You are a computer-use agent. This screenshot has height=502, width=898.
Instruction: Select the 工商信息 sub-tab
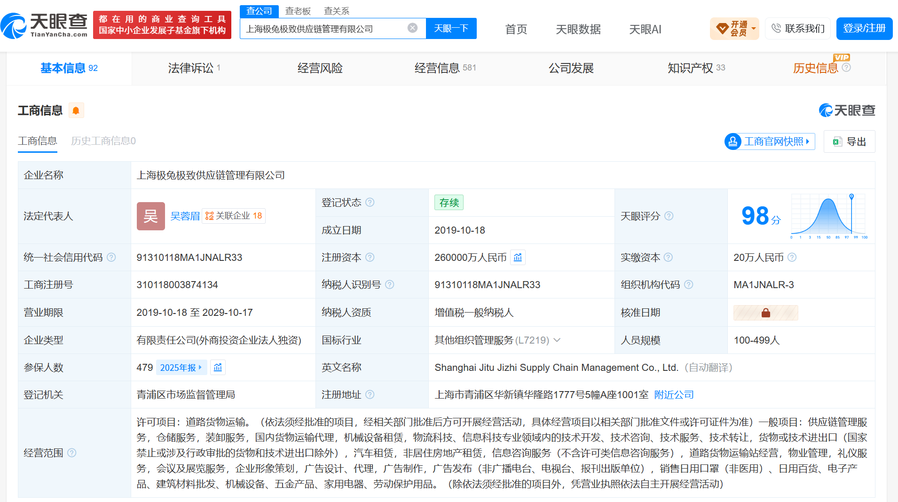[x=38, y=141]
